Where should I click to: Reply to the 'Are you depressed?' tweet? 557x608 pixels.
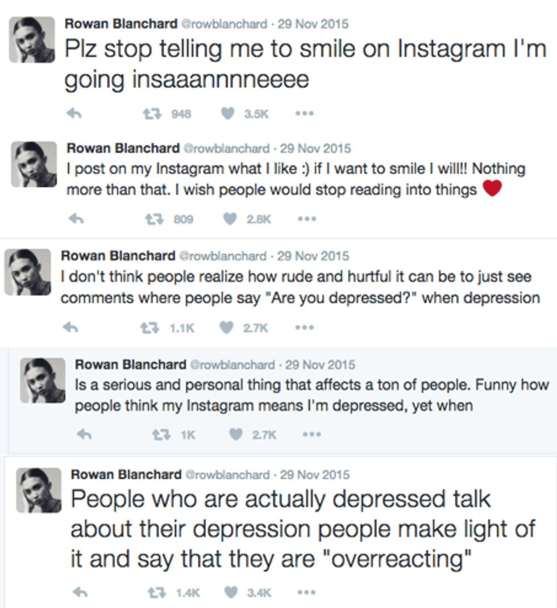[69, 327]
